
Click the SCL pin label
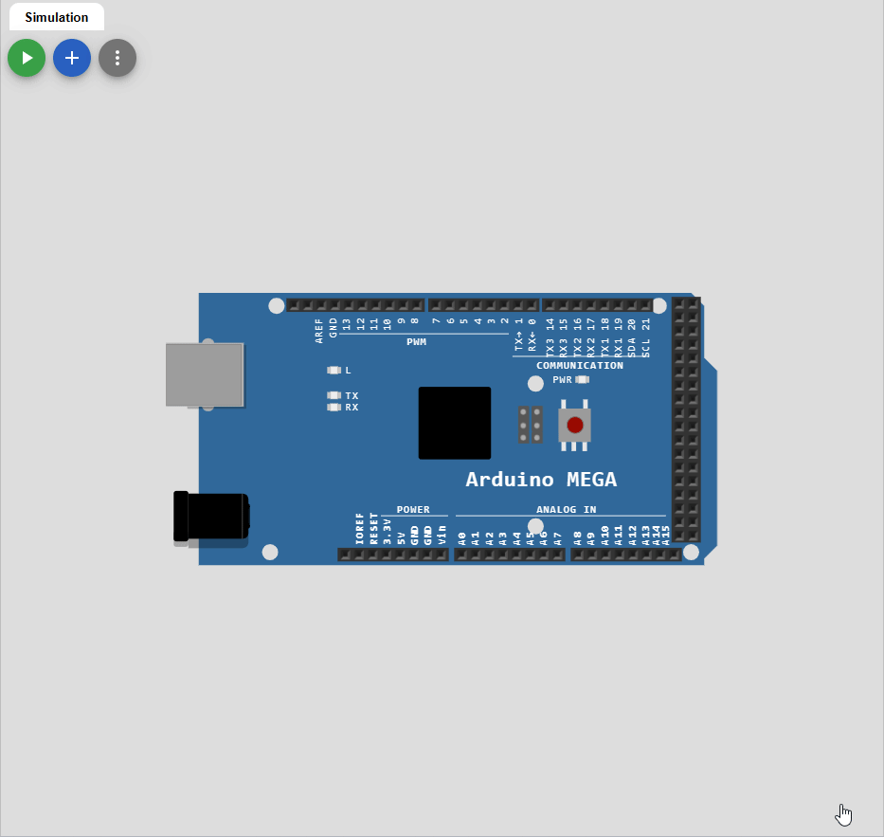[645, 348]
